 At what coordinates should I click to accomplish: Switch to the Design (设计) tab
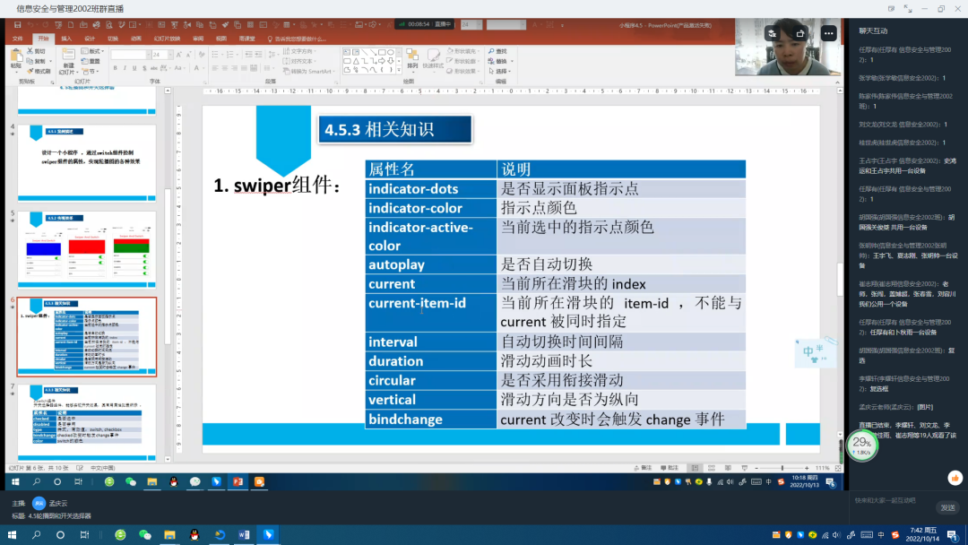90,39
